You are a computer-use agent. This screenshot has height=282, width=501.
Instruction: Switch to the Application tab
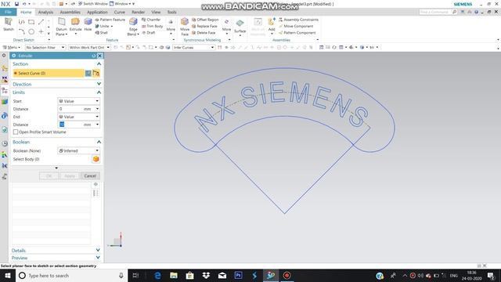pyautogui.click(x=97, y=13)
